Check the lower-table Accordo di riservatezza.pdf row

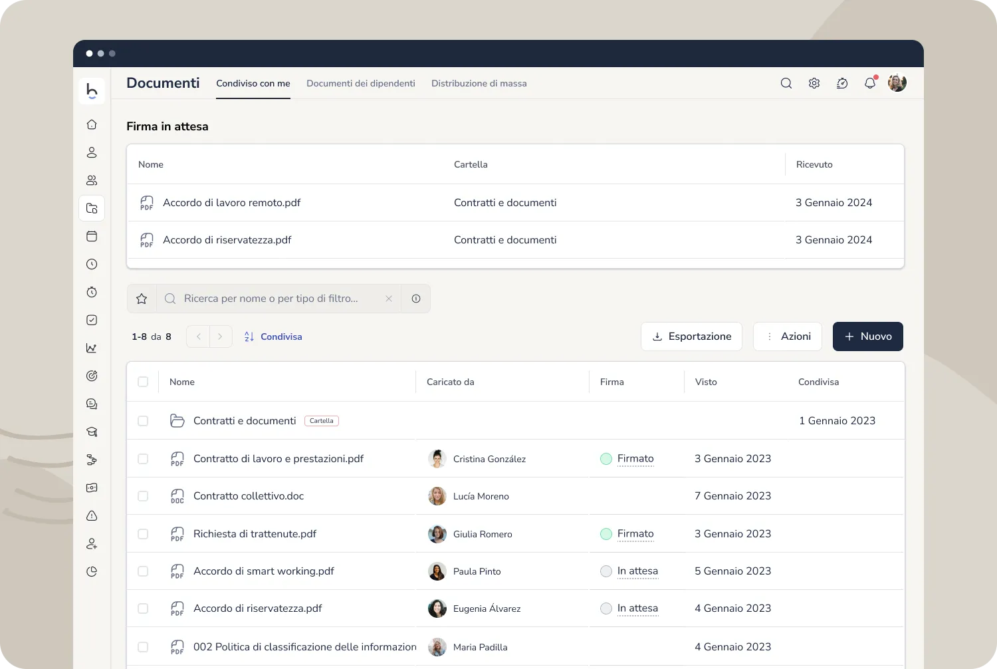click(143, 608)
